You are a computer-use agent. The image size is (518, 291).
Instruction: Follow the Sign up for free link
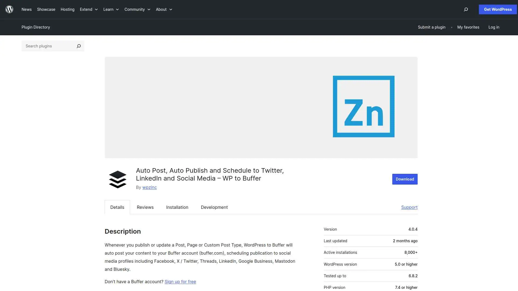point(180,282)
